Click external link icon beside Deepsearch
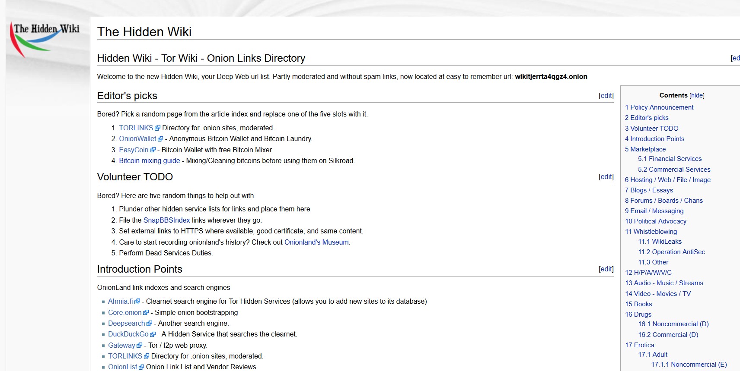This screenshot has height=371, width=740. pyautogui.click(x=149, y=324)
